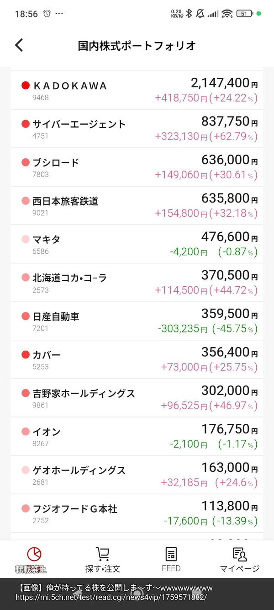This screenshot has height=610, width=274.
Task: Tap the shopping cart 探す・注文 icon
Action: [103, 554]
